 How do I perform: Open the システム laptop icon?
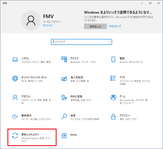tap(15, 60)
